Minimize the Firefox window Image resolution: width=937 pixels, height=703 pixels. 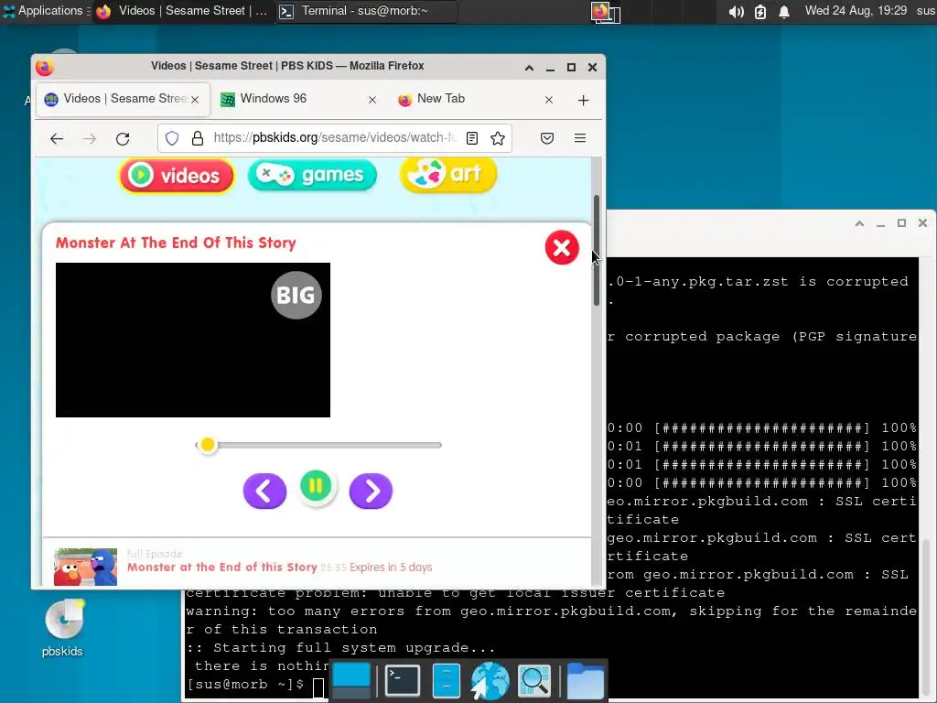click(550, 68)
